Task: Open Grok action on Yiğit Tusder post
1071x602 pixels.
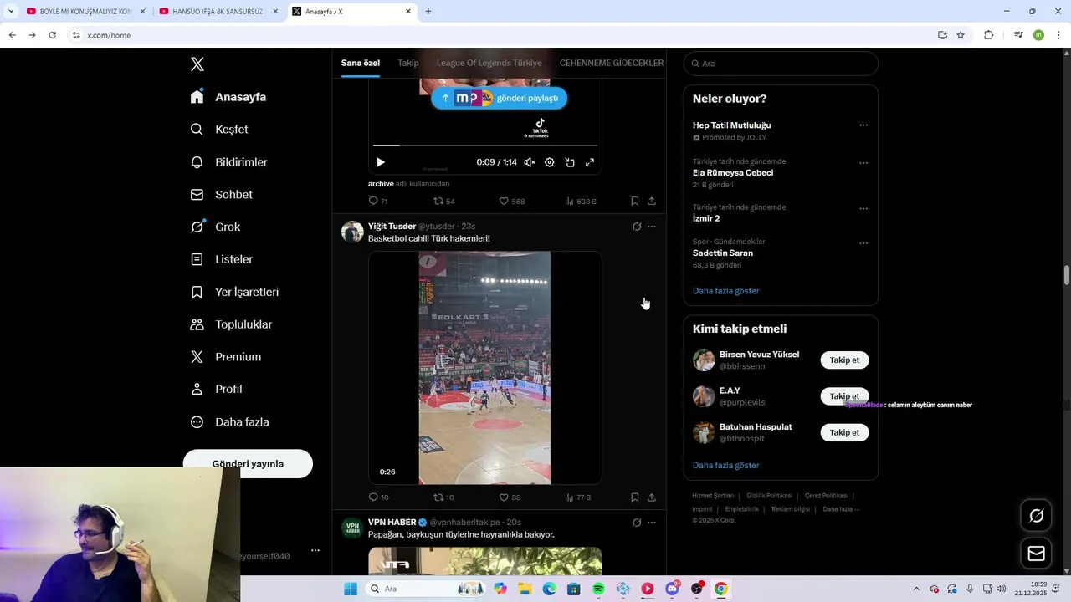Action: pos(637,227)
